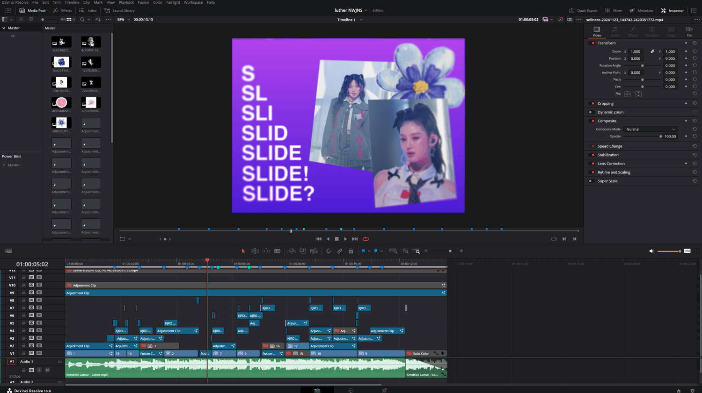The width and height of the screenshot is (702, 393).
Task: Switch to Inspector Video tab
Action: (597, 31)
